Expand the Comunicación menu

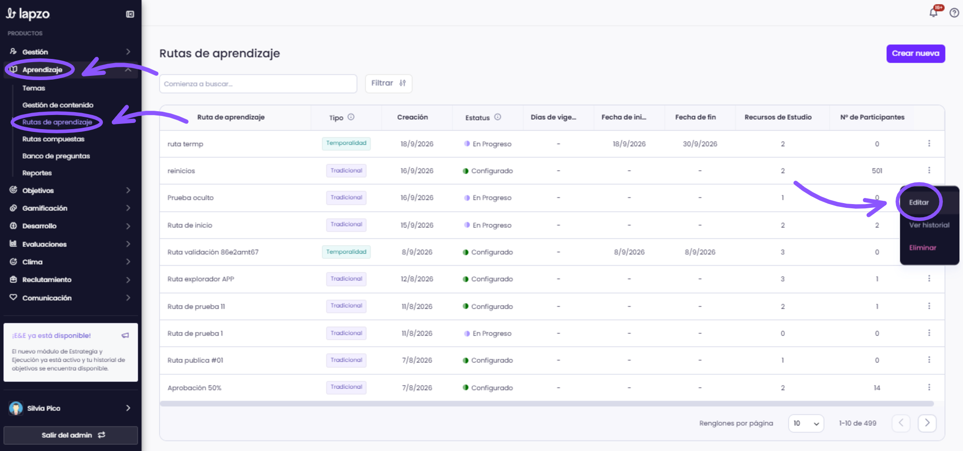click(71, 298)
